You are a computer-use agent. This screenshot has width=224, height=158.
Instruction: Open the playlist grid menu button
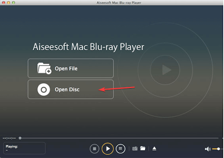(120, 149)
